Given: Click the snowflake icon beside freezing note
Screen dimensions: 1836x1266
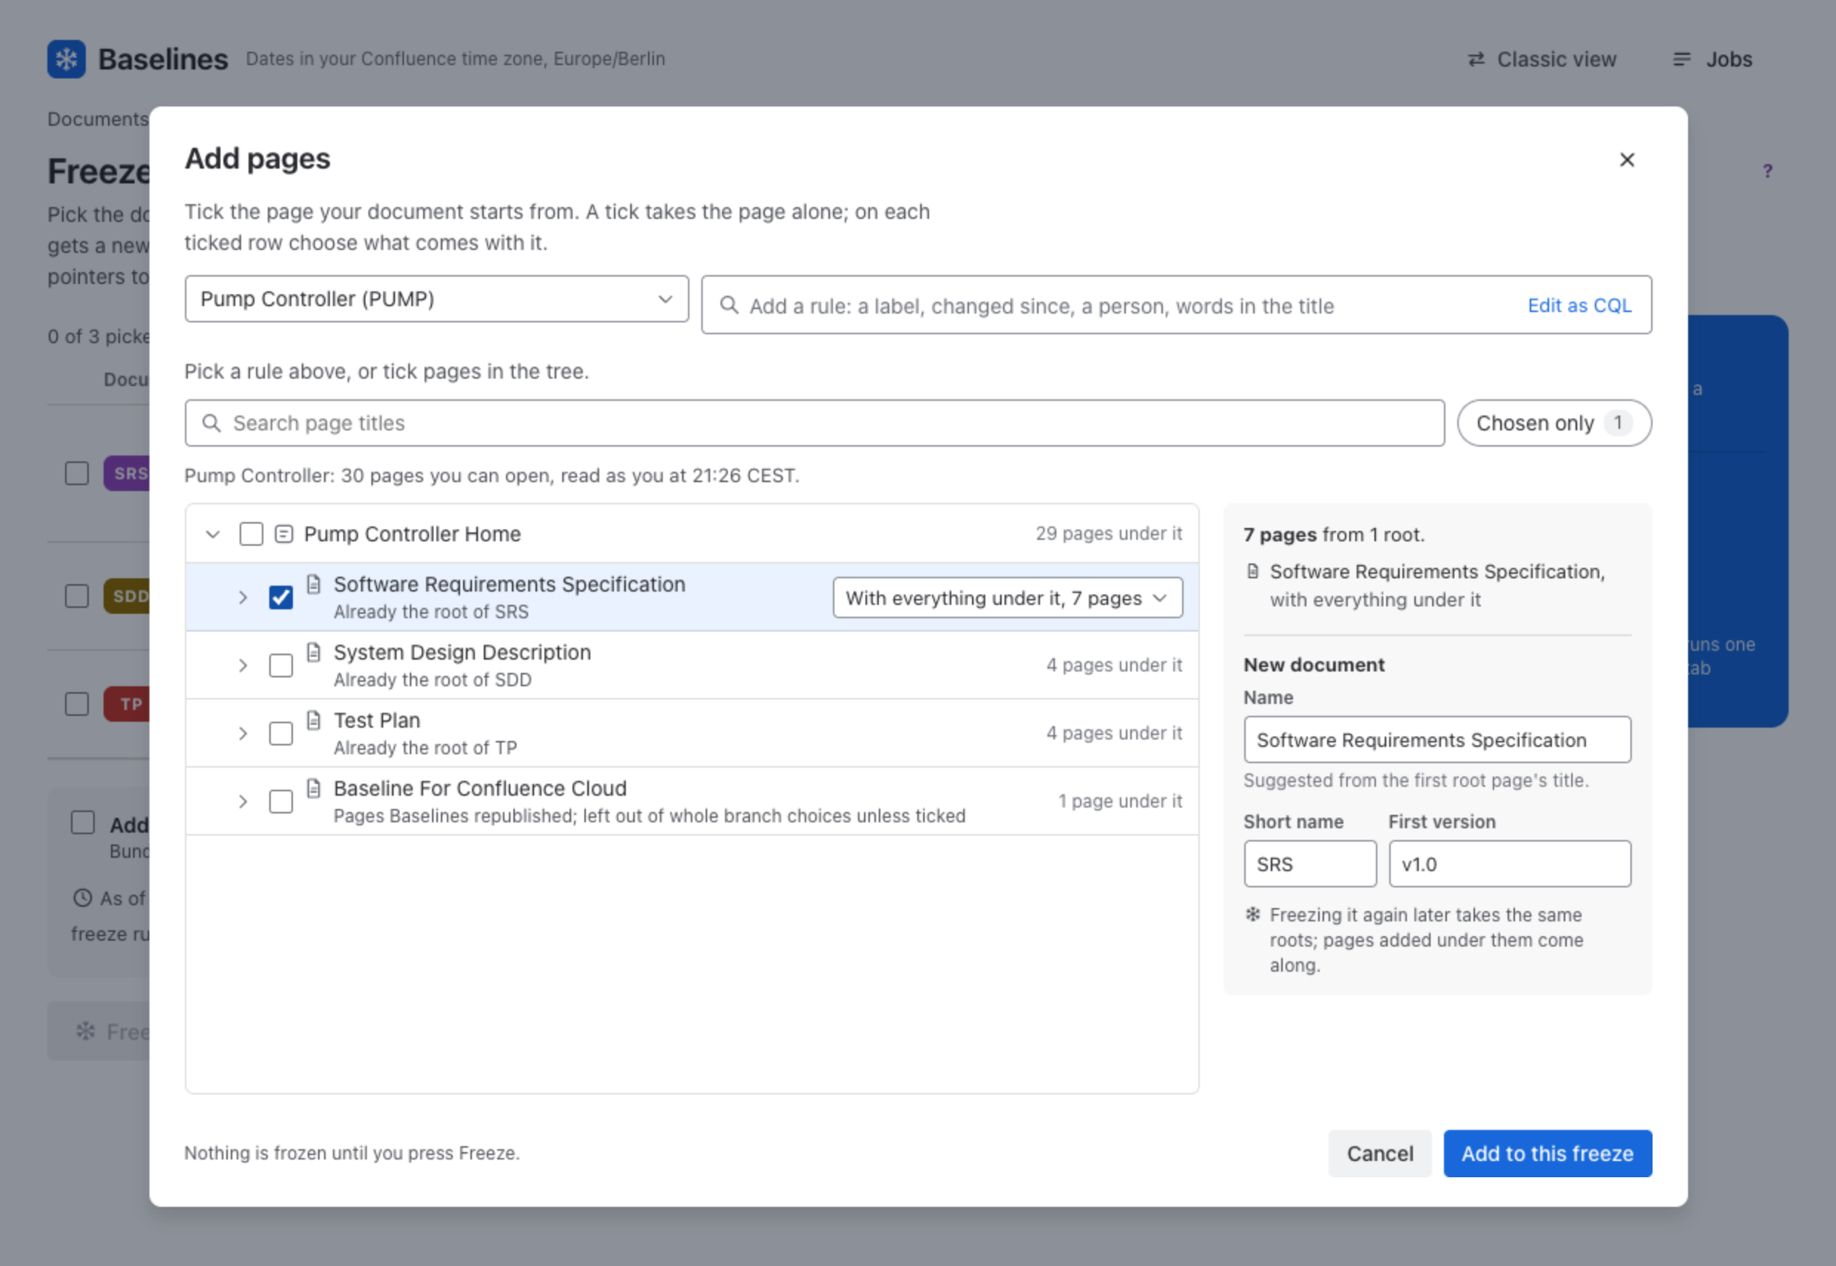Looking at the screenshot, I should (1253, 915).
